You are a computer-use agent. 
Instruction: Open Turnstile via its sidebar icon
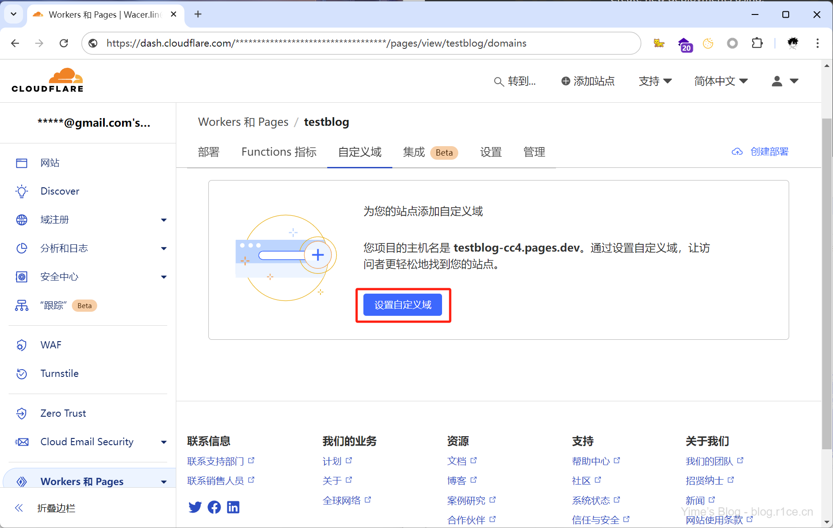coord(22,374)
